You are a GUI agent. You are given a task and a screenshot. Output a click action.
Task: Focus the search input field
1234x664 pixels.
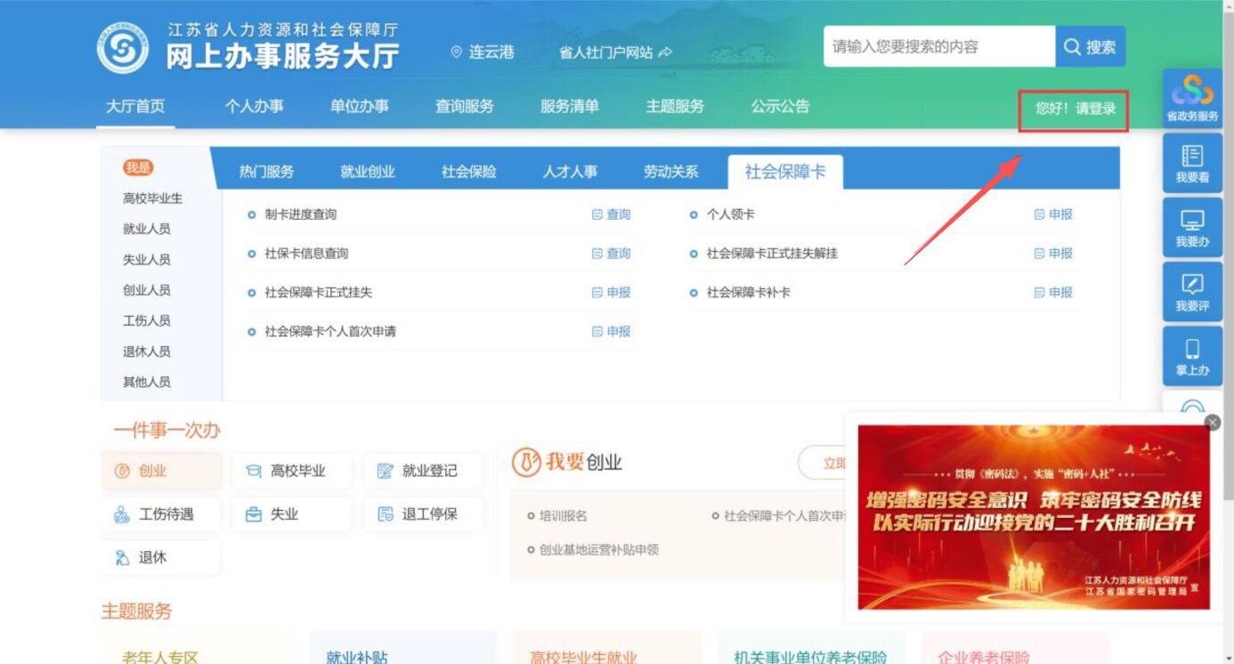point(938,47)
